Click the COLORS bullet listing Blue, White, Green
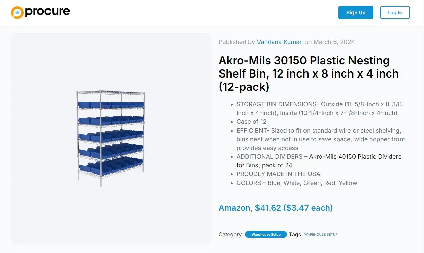Viewport: 424px width, 253px height. click(296, 183)
